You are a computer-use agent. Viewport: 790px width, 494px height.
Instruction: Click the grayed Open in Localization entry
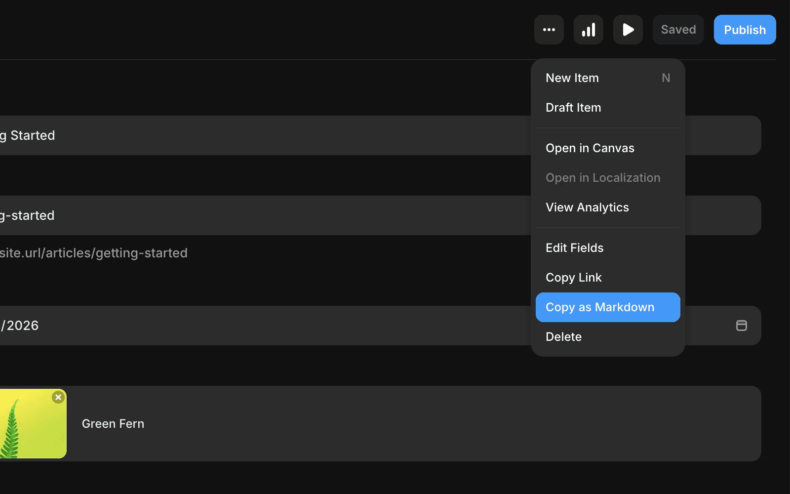pyautogui.click(x=603, y=177)
